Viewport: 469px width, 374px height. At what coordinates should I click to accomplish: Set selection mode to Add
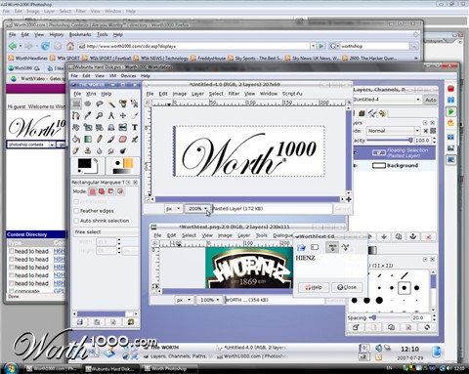(x=102, y=191)
